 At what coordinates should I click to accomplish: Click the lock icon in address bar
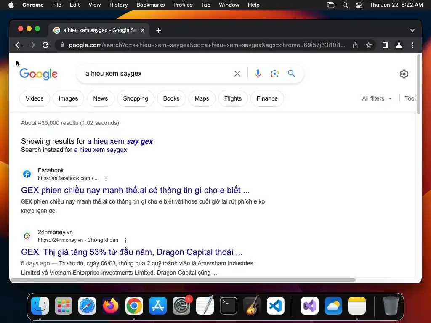(x=62, y=45)
